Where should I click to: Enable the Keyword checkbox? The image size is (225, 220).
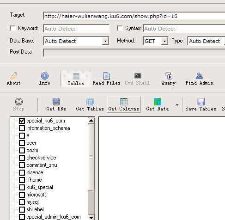tap(12, 28)
